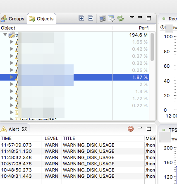Click the MES column header
Viewport: 177px width, 184px height.
pyautogui.click(x=150, y=138)
